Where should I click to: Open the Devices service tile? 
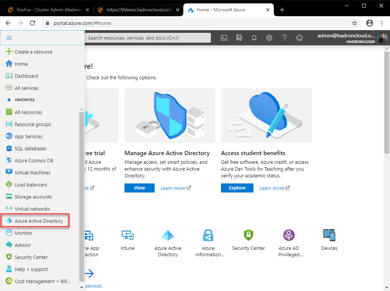[x=329, y=240]
